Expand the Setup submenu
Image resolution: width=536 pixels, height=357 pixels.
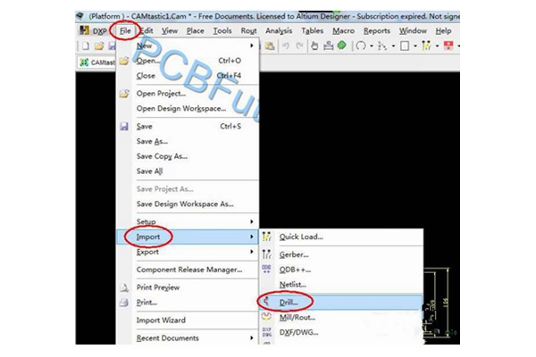(253, 220)
